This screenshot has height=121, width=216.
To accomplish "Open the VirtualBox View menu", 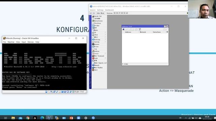I will tap(18, 42).
